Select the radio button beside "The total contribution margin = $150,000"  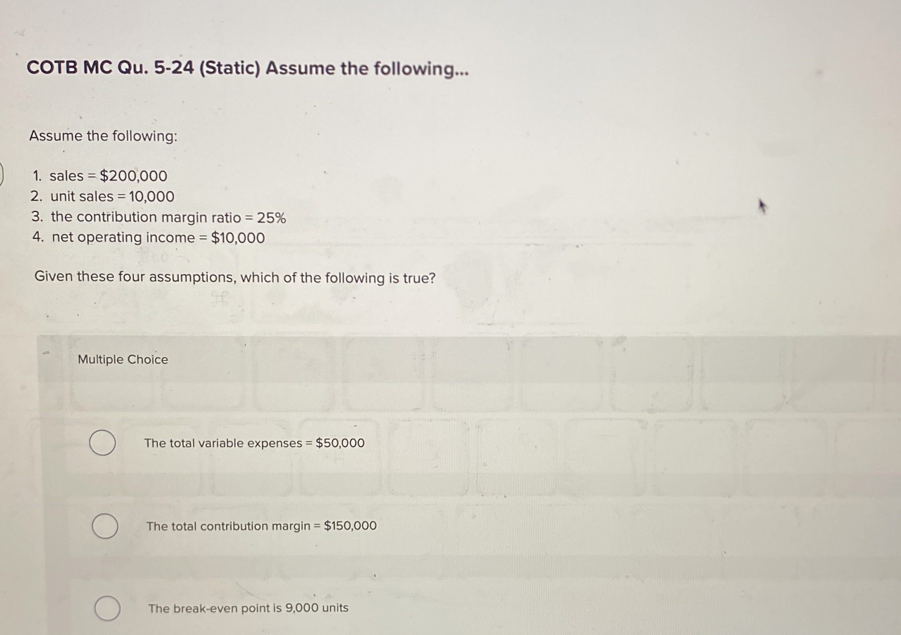[105, 526]
